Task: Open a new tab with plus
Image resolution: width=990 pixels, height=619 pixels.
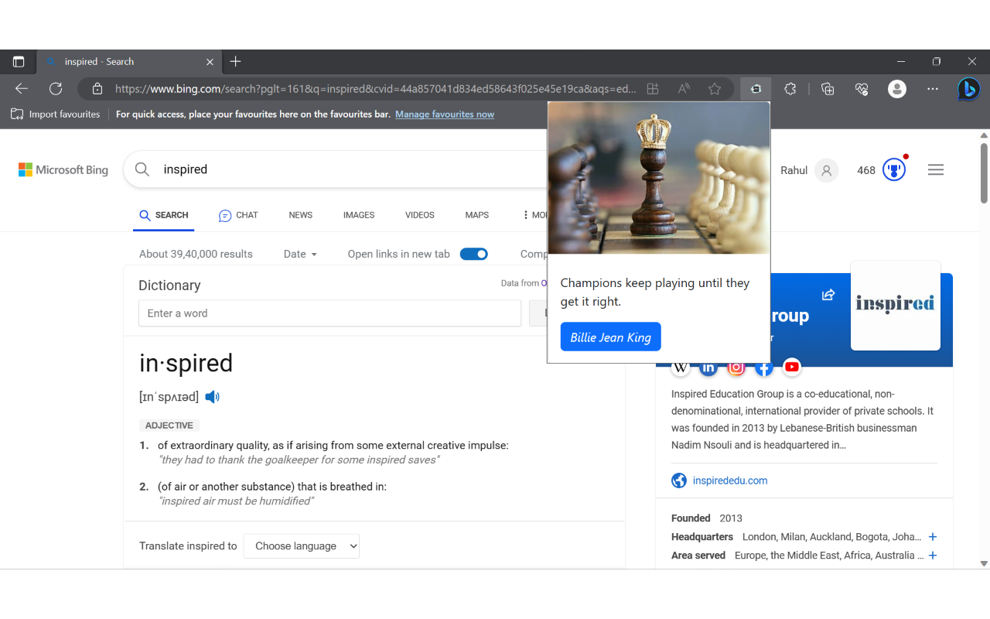Action: pos(236,62)
